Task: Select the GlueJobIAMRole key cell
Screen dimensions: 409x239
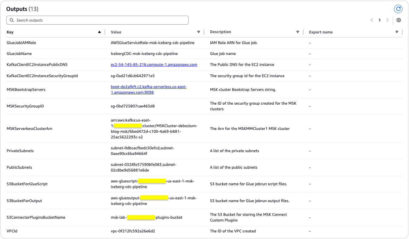Action: (x=21, y=43)
